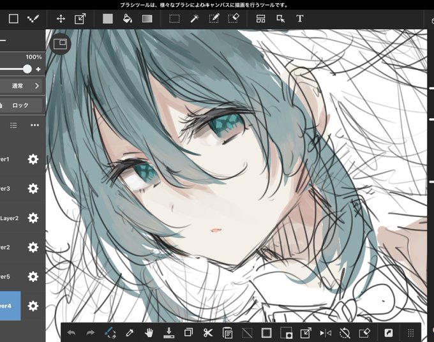Select the Move tool in top toolbar
434x342 pixels.
point(61,19)
